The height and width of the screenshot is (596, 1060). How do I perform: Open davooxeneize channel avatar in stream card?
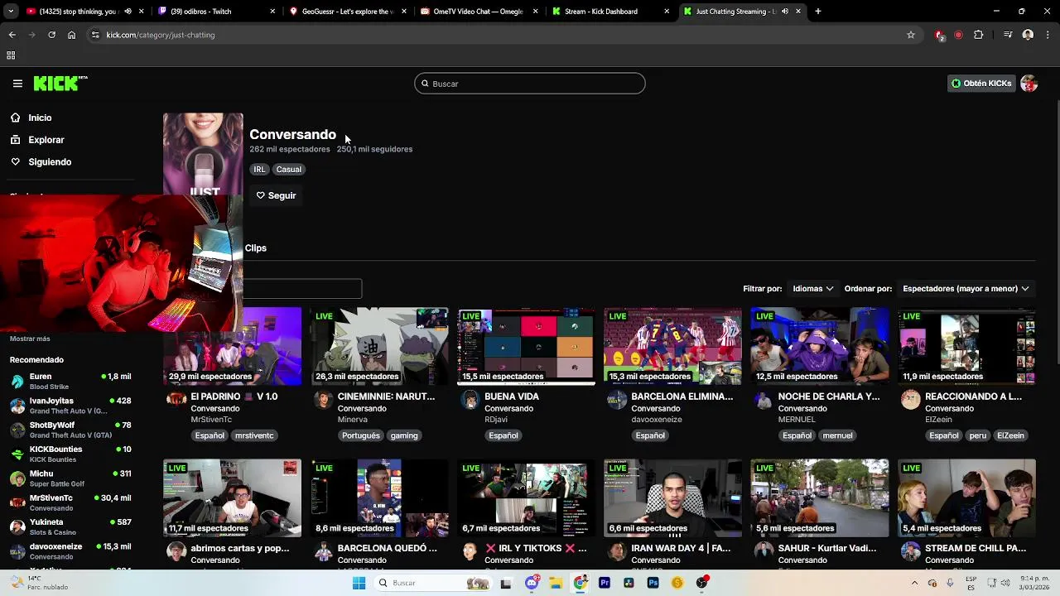[617, 401]
